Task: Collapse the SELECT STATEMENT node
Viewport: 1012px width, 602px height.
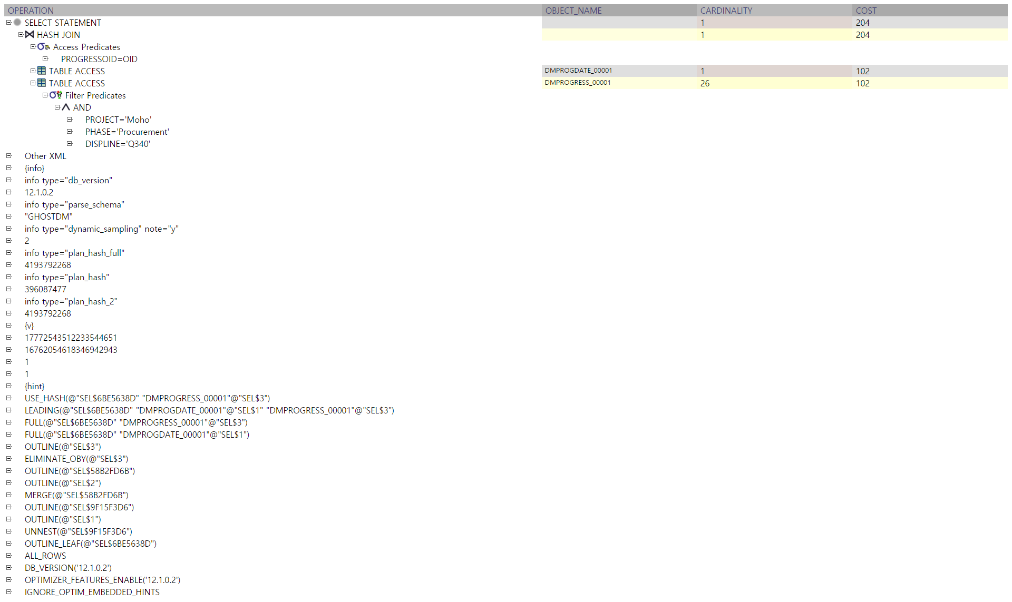Action: (8, 23)
